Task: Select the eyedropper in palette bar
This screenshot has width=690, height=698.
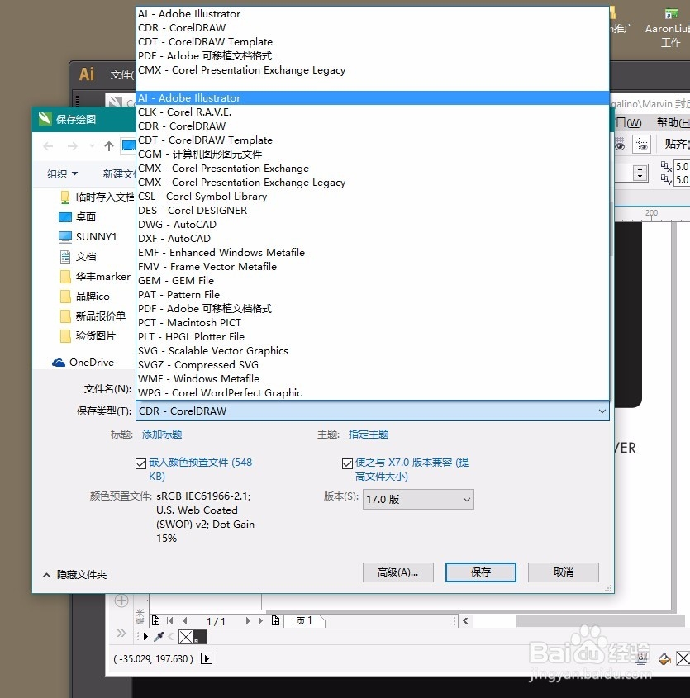Action: pyautogui.click(x=158, y=637)
